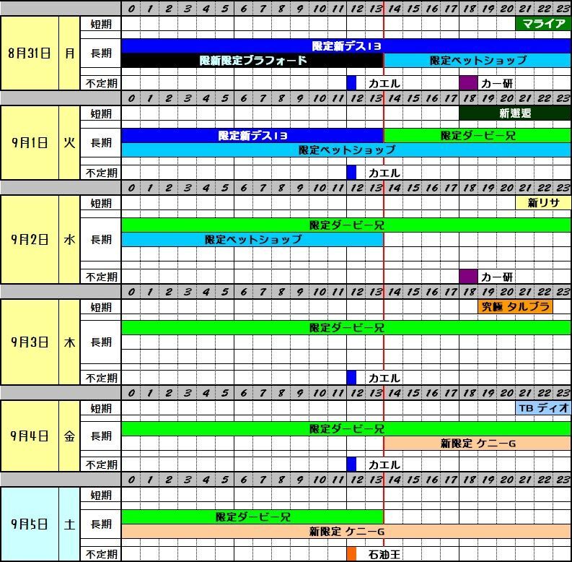Click the 火 weekday cell
Screen dimensions: 572x562
pyautogui.click(x=69, y=143)
